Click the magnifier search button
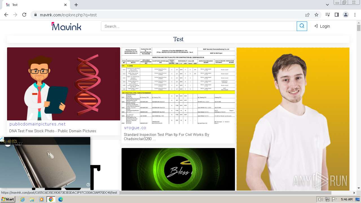Image resolution: width=361 pixels, height=203 pixels. point(302,26)
